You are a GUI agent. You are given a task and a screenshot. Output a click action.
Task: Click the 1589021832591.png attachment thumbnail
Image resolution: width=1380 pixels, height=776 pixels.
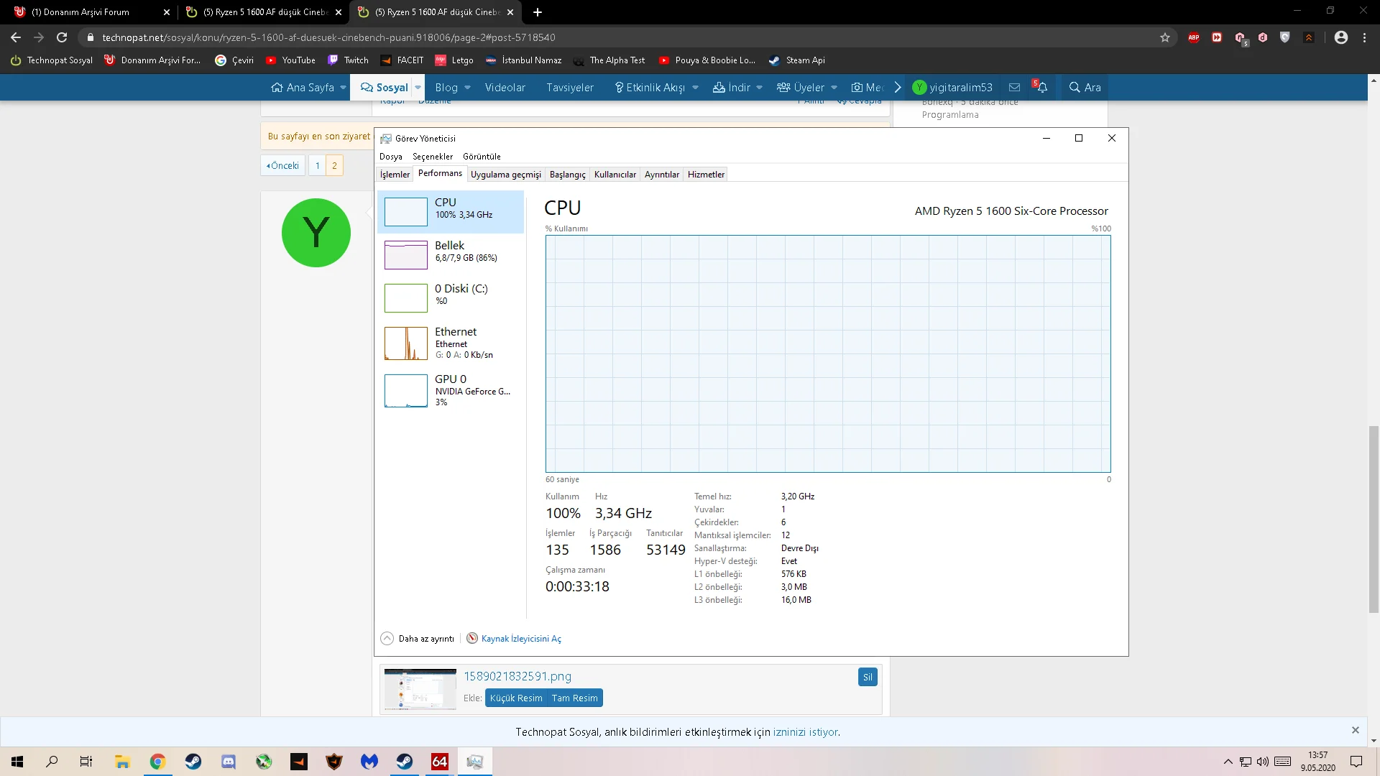tap(420, 689)
